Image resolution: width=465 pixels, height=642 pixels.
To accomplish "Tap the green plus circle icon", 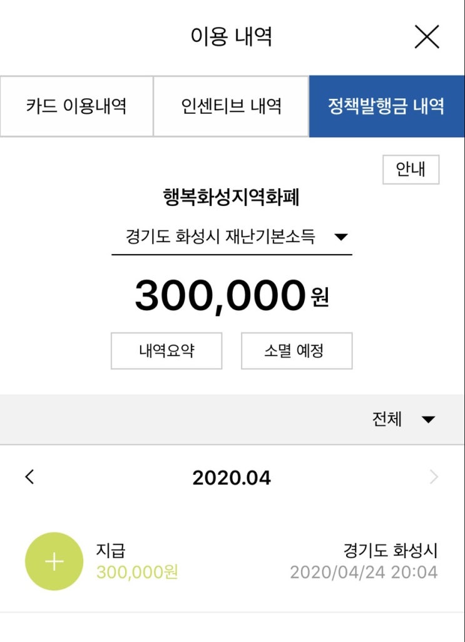I will pyautogui.click(x=54, y=562).
